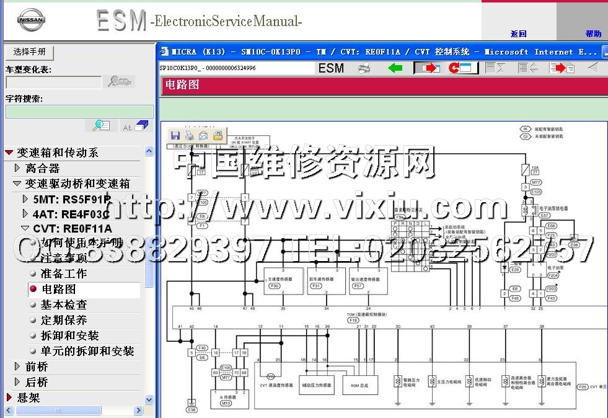Click the ESM label in toolbar
The width and height of the screenshot is (608, 418).
331,68
